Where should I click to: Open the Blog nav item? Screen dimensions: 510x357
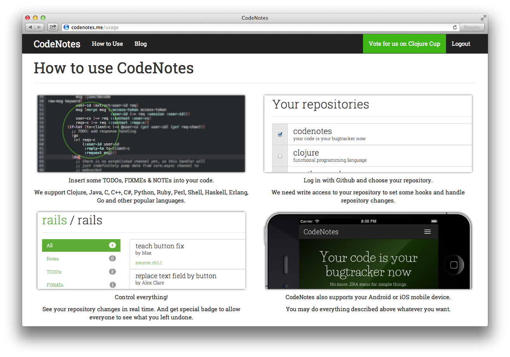coord(140,44)
